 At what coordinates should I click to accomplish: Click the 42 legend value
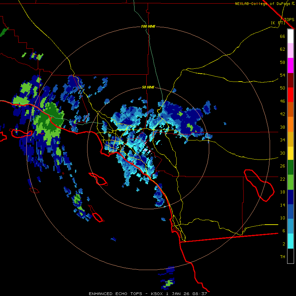click(x=283, y=114)
